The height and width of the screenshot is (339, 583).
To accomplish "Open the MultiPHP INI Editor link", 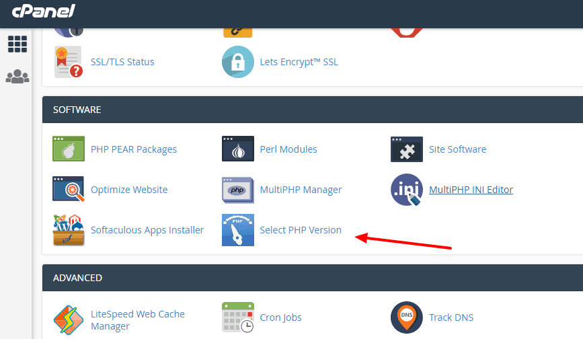I will tap(471, 190).
